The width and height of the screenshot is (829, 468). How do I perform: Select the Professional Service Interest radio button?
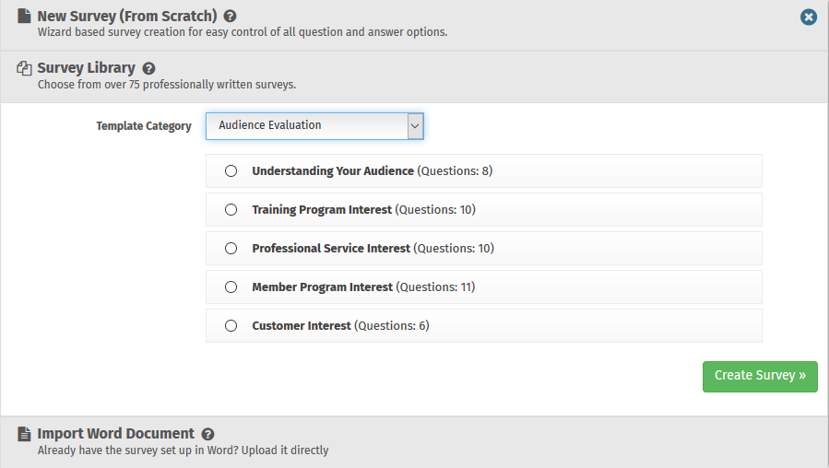tap(231, 249)
